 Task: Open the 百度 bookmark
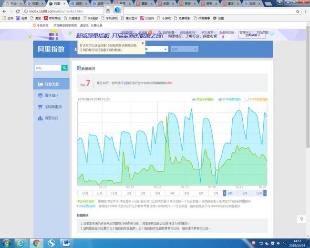pos(21,18)
